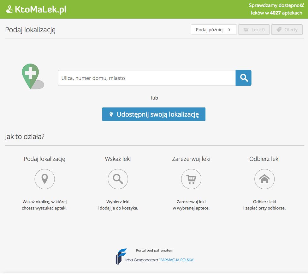Click "i zapłać przy odbiorze." text
This screenshot has height=274, width=308.
(264, 208)
